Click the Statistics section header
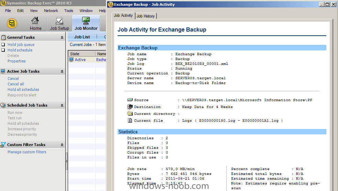338x191 pixels. coord(222,132)
